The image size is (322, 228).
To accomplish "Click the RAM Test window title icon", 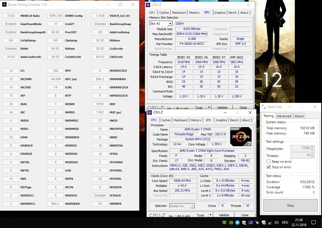I will point(263,107).
